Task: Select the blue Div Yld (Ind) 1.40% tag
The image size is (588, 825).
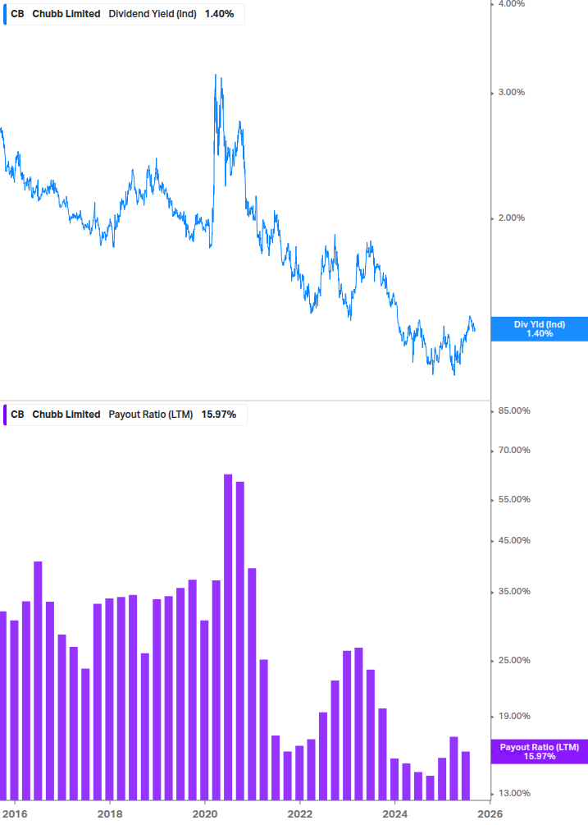Action: [x=540, y=329]
